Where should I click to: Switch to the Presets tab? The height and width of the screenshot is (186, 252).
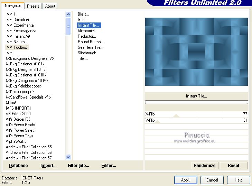(x=33, y=6)
